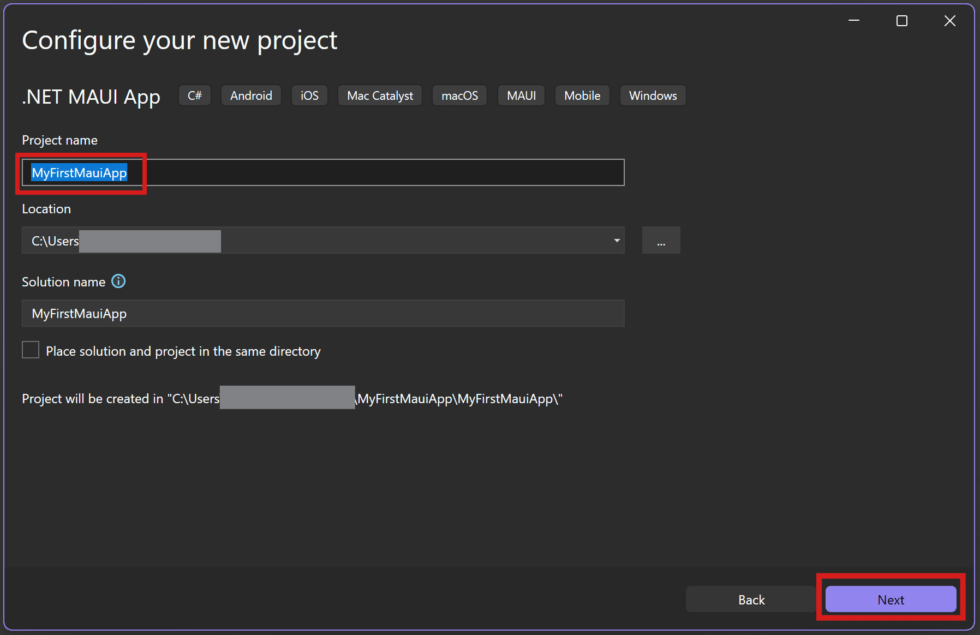Click the Mobile tag
This screenshot has height=635, width=980.
point(582,95)
